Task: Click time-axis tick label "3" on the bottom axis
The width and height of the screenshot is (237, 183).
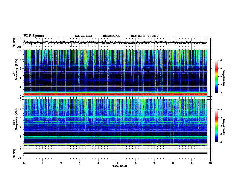Action: 80,163
